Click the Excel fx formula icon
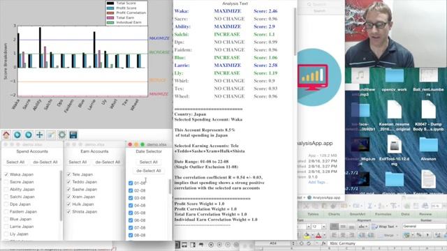Screen dimensions: 447x251 pos(323,243)
